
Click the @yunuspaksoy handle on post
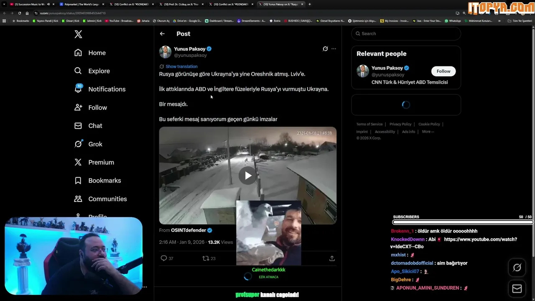[190, 55]
